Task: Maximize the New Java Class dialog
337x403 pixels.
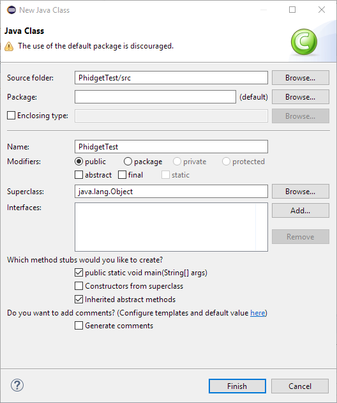Action: click(292, 10)
